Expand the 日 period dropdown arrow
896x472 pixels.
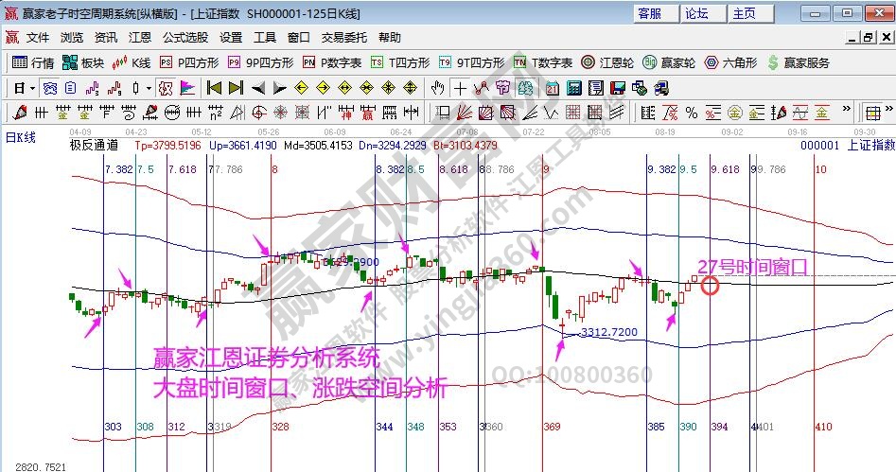pos(32,88)
